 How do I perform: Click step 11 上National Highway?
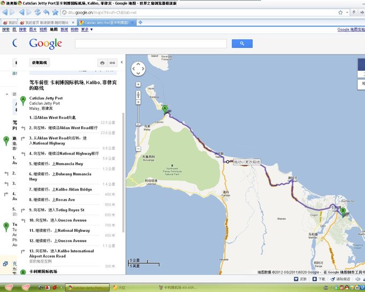click(60, 230)
